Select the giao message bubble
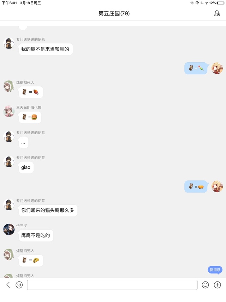This screenshot has width=226, height=302. point(26,167)
